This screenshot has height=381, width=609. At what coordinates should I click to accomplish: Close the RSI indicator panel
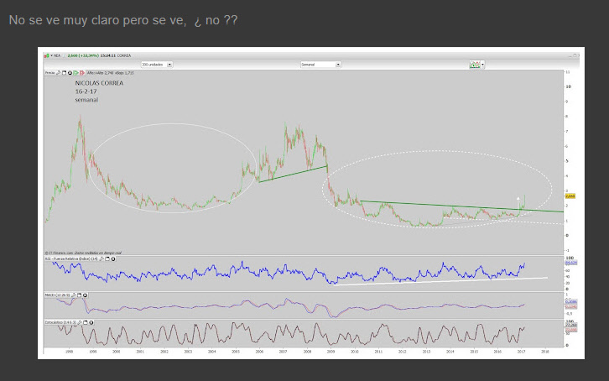point(113,258)
